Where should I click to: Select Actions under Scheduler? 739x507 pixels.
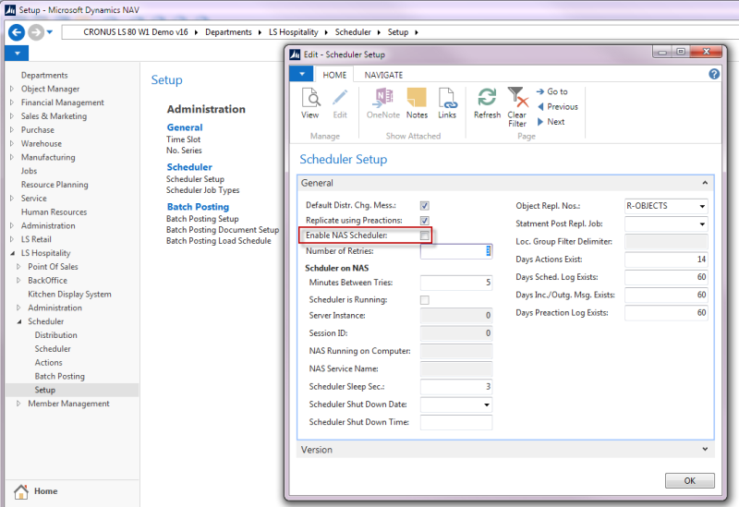[49, 362]
